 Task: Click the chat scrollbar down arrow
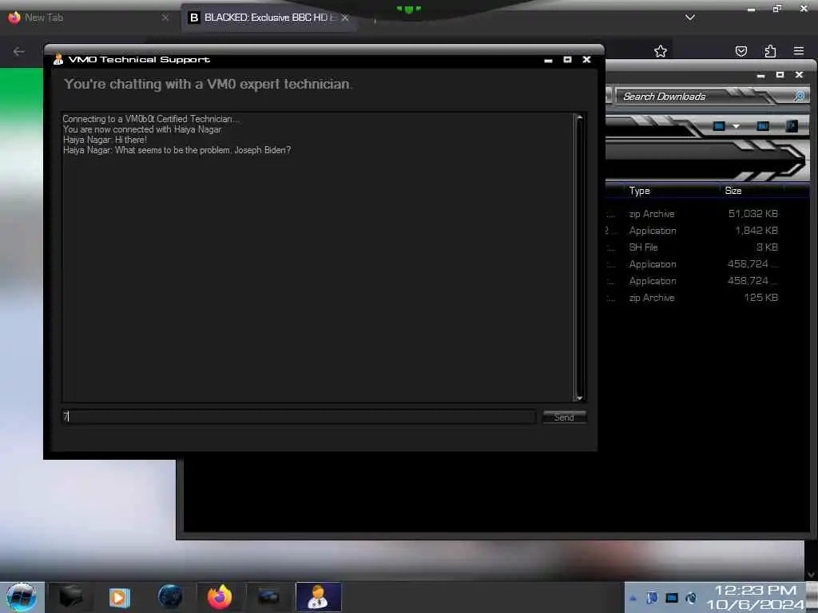(579, 397)
